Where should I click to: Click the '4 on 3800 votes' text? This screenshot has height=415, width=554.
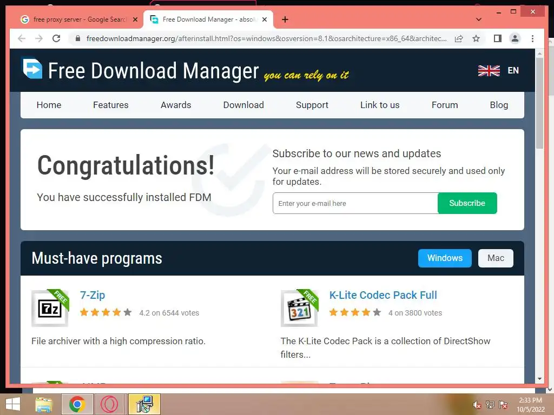coord(415,313)
